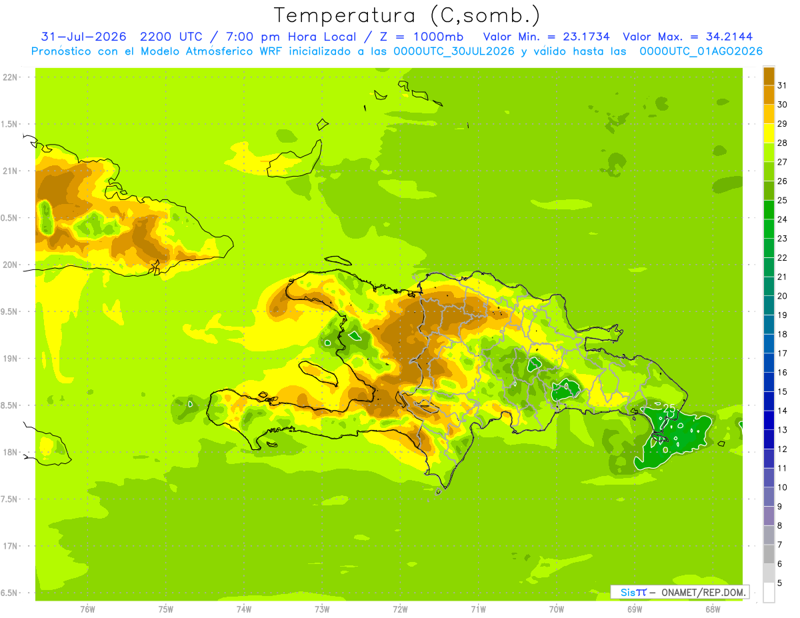Click the '72W' longitude axis label
Screen dimensions: 800x618
click(x=400, y=608)
